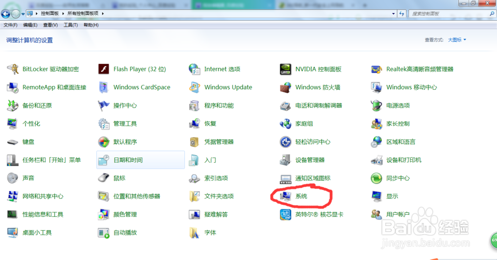Image resolution: width=497 pixels, height=260 pixels.
Task: Open 设备管理器 icon
Action: pos(285,160)
